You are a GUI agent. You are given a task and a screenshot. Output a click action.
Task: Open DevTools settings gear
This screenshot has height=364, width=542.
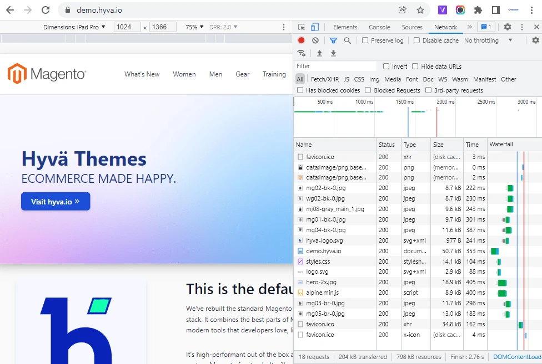click(x=508, y=27)
